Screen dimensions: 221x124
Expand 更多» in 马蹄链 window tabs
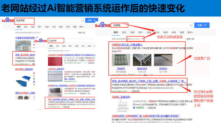[x=190, y=33]
